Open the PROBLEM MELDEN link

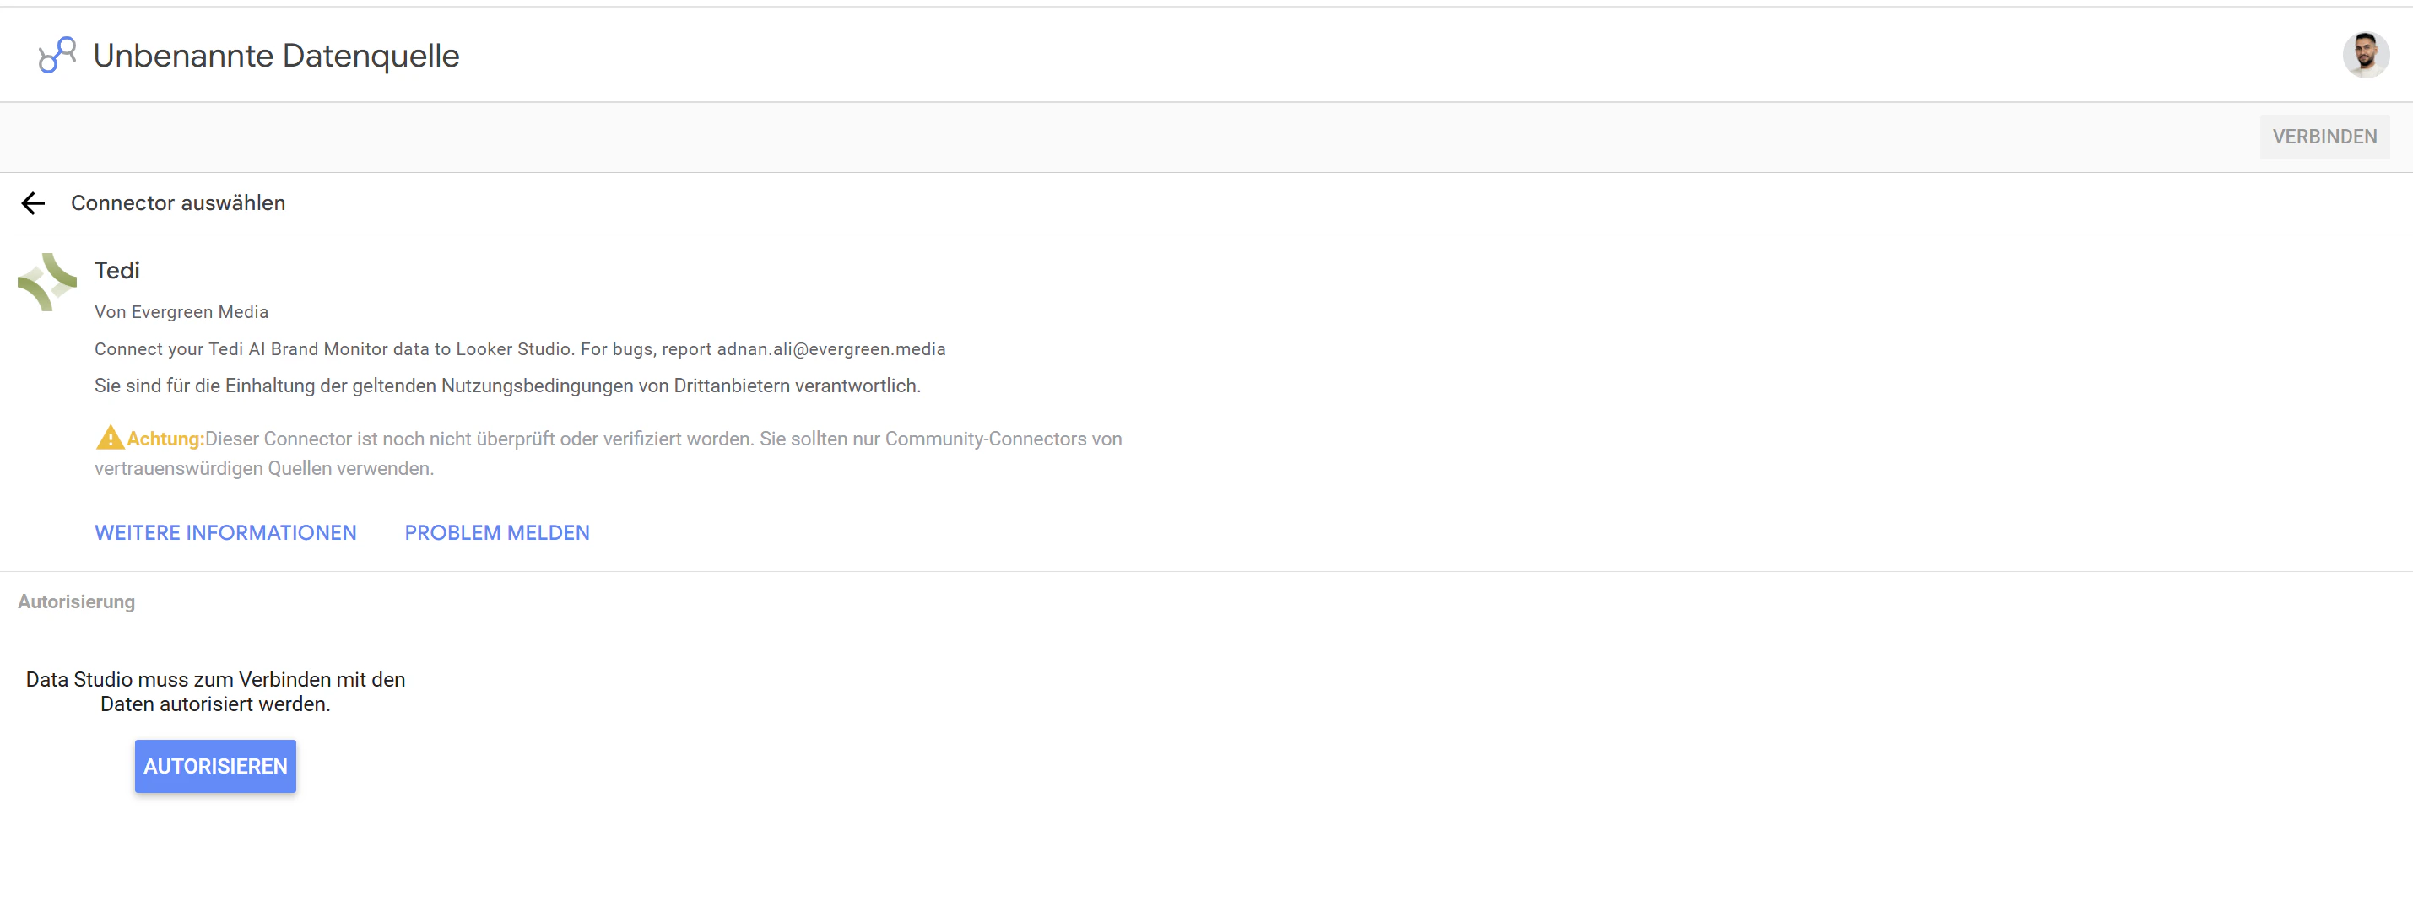(x=496, y=532)
